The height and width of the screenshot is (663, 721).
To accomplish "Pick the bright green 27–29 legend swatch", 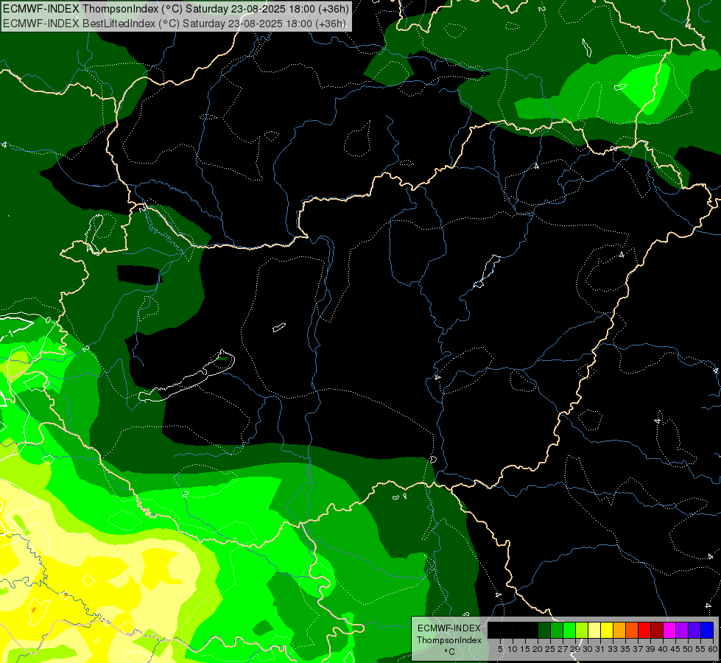I will click(569, 630).
